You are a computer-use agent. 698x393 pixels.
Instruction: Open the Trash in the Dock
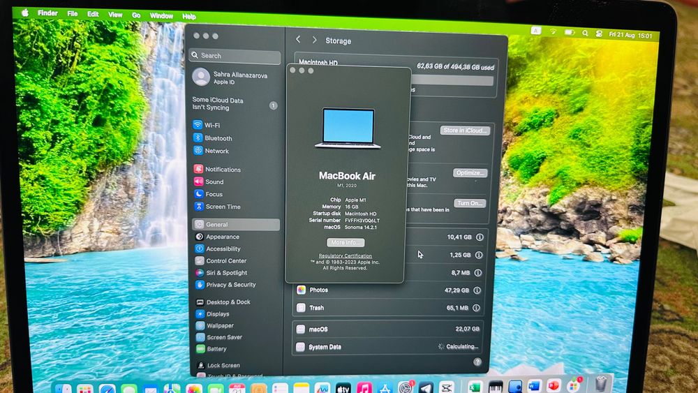[x=601, y=384]
